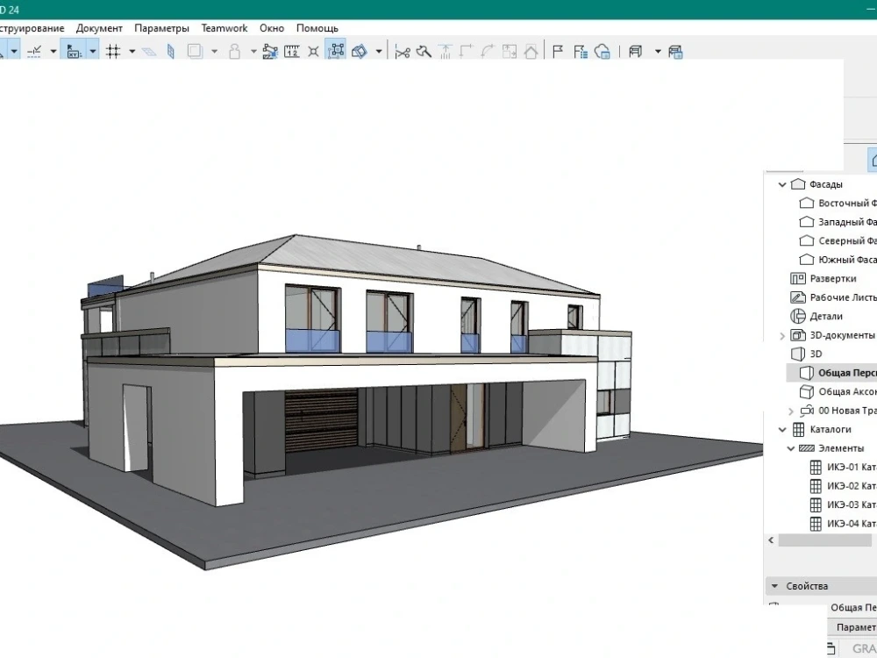Click the resize box icon
The width and height of the screenshot is (877, 658).
[x=509, y=52]
